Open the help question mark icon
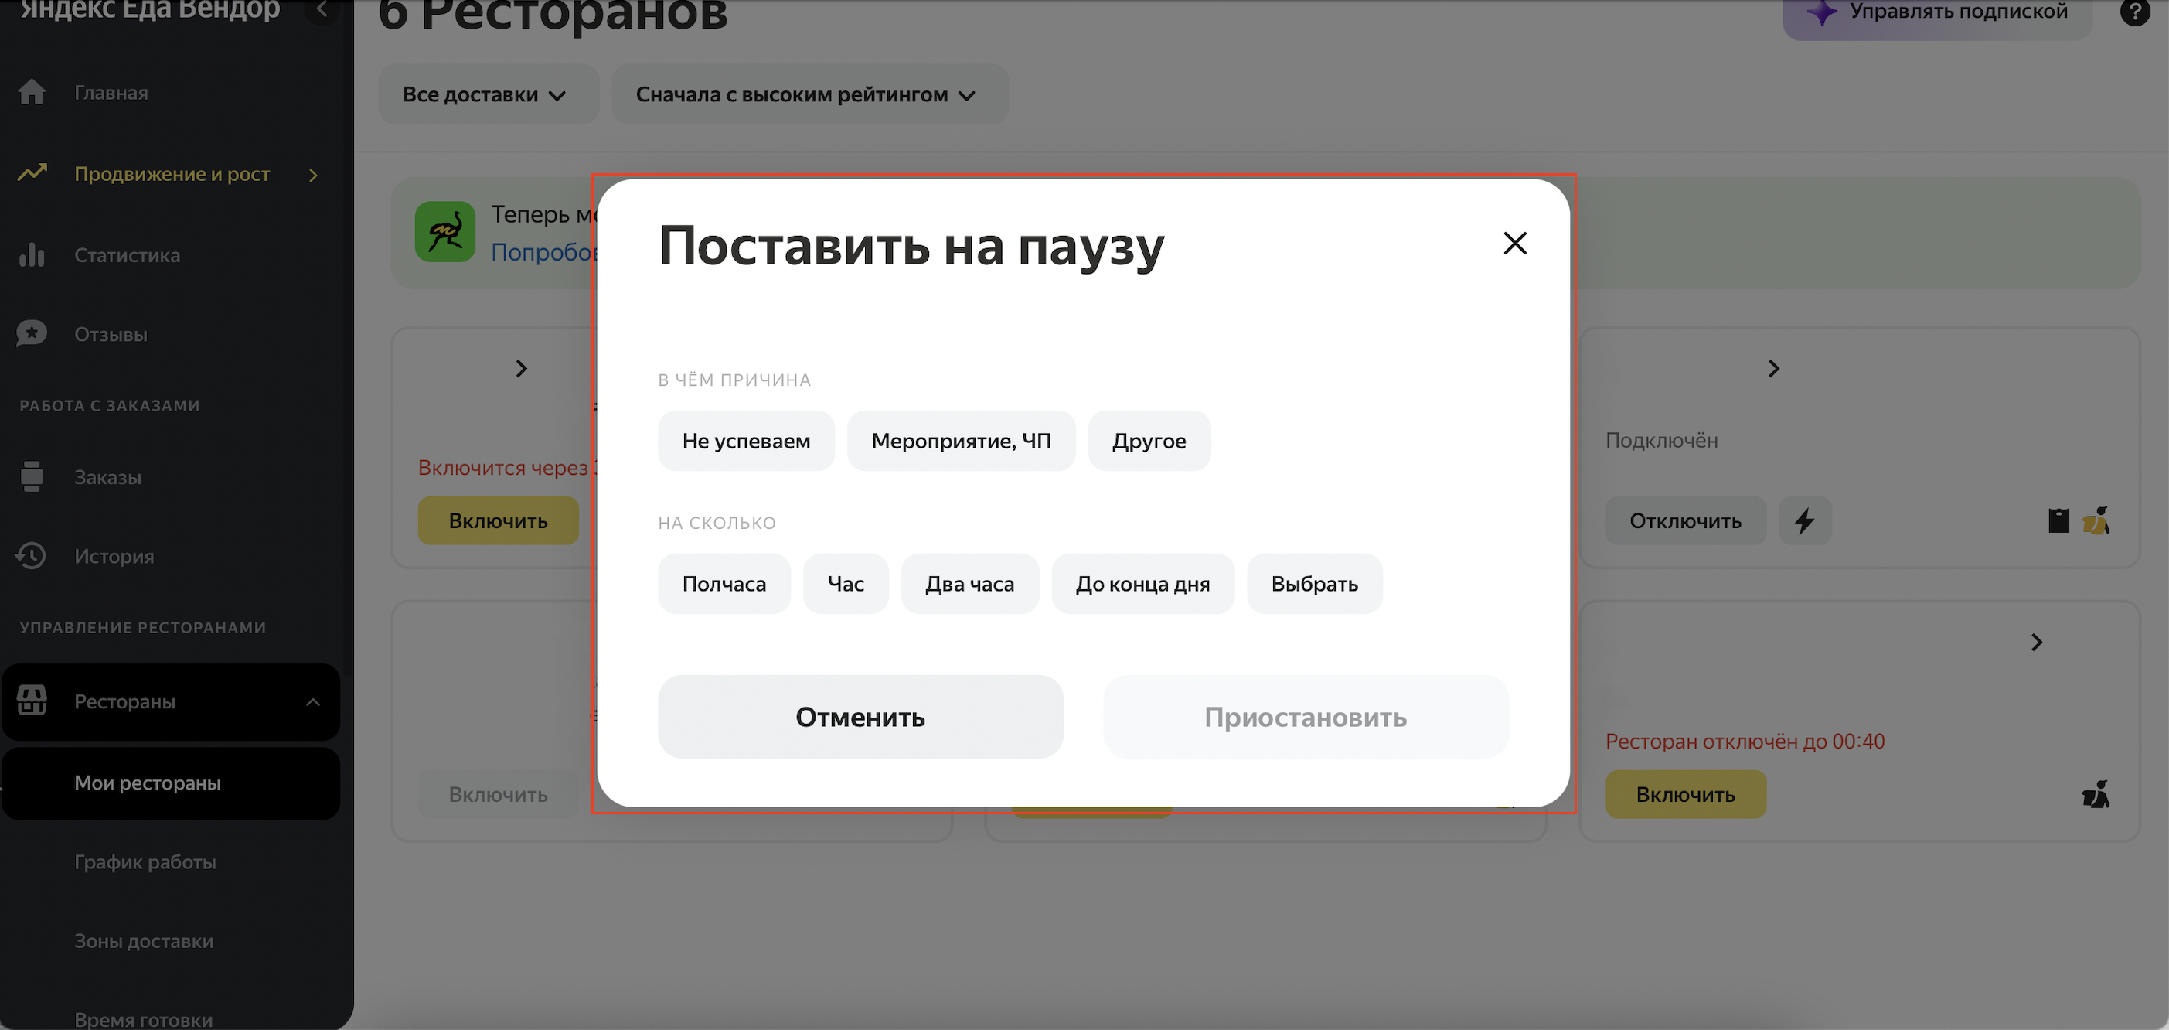The image size is (2169, 1030). (2134, 12)
